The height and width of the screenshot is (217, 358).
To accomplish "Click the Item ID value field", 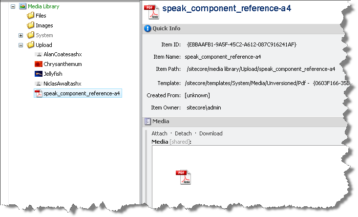I will [x=241, y=44].
